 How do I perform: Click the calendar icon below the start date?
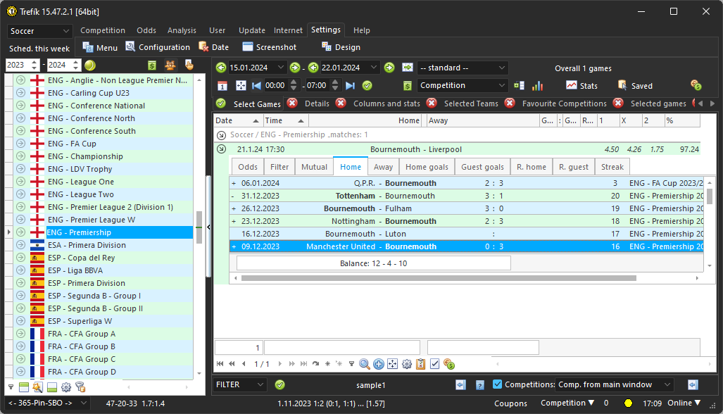pos(222,85)
